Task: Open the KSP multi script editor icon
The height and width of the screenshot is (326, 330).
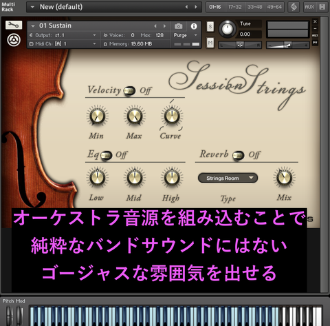Action: 294,7
